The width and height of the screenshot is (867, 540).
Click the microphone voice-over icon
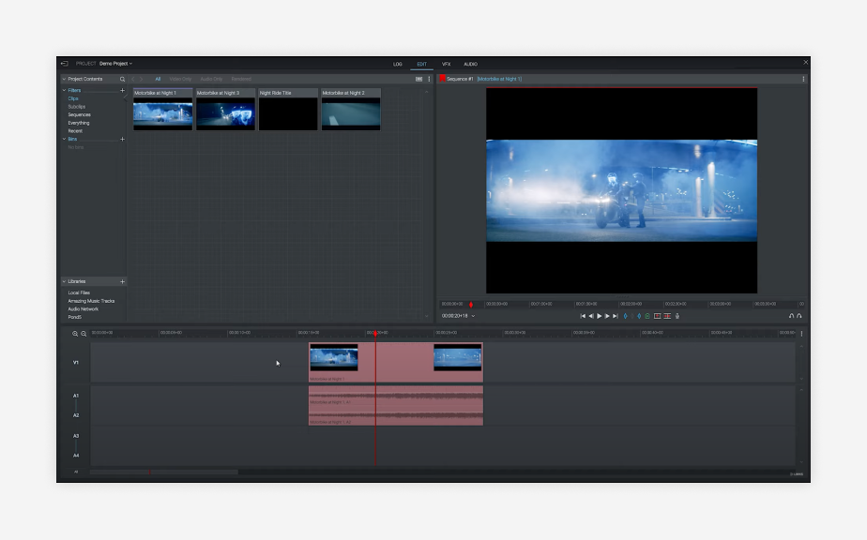(x=677, y=316)
